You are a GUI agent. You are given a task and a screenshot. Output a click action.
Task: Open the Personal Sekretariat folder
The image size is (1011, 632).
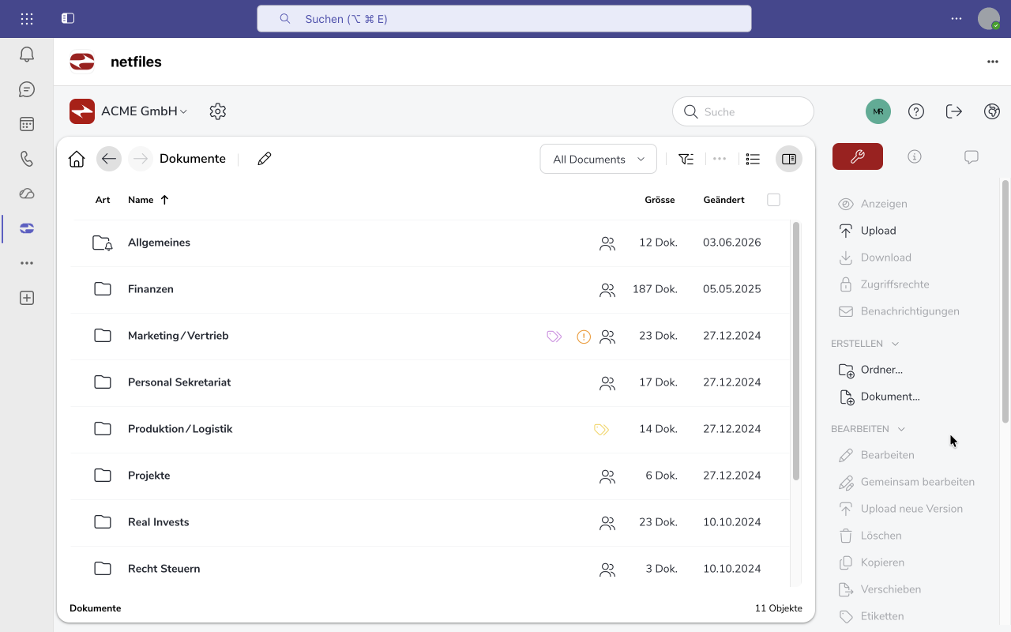tap(179, 382)
